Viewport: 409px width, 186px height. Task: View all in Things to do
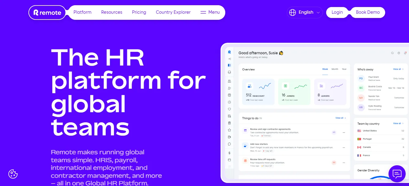[x=341, y=118]
